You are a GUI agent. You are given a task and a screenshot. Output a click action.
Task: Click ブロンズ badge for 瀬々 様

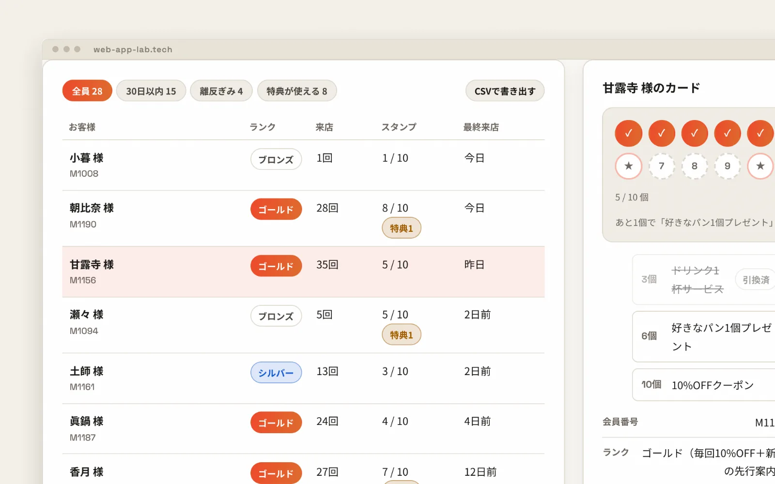tap(276, 316)
